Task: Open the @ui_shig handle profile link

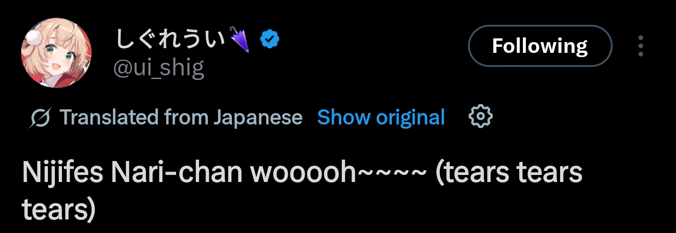Action: [159, 68]
